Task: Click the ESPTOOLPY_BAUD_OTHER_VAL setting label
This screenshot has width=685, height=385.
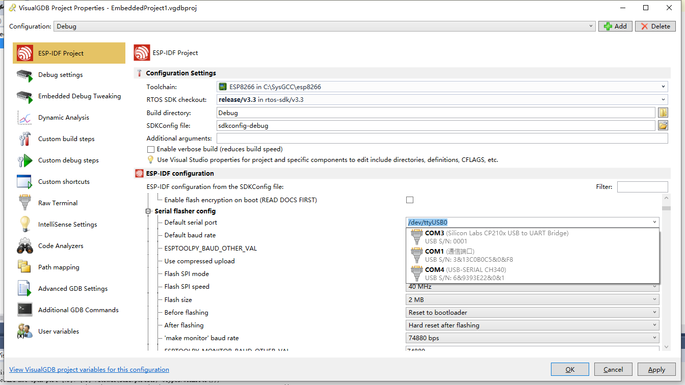Action: [210, 249]
